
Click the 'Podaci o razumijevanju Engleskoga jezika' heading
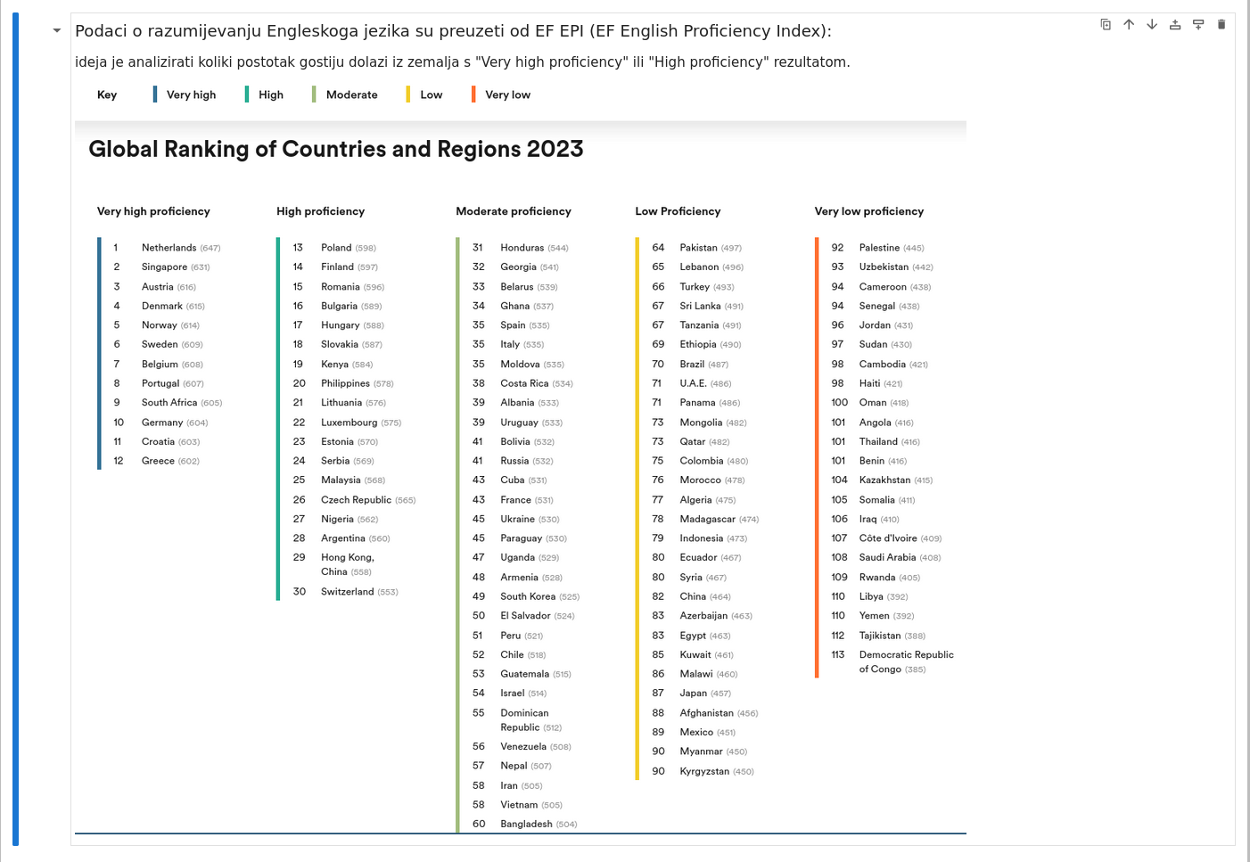click(453, 31)
